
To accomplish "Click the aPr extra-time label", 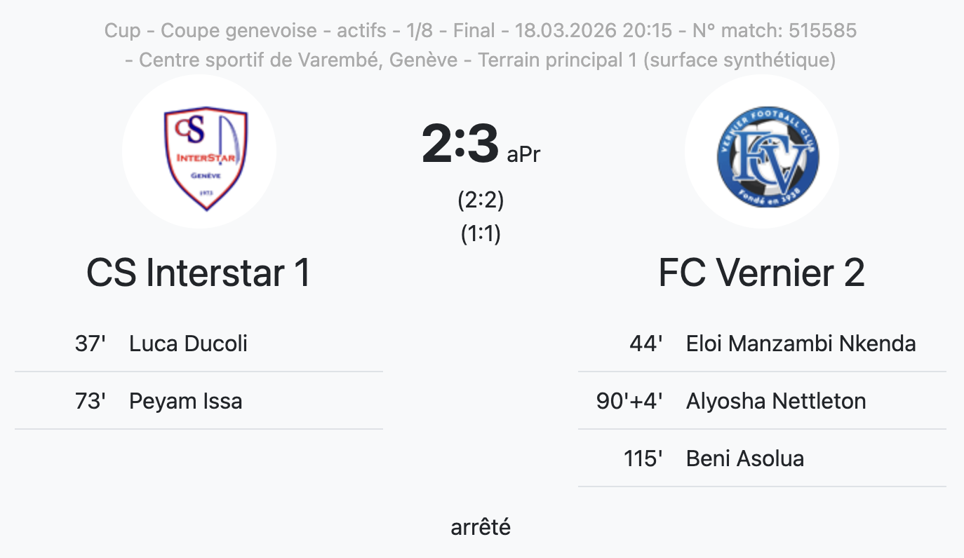I will click(523, 154).
